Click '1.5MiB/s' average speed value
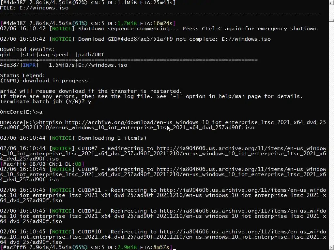Screen dimensions: 334x250 (62, 65)
